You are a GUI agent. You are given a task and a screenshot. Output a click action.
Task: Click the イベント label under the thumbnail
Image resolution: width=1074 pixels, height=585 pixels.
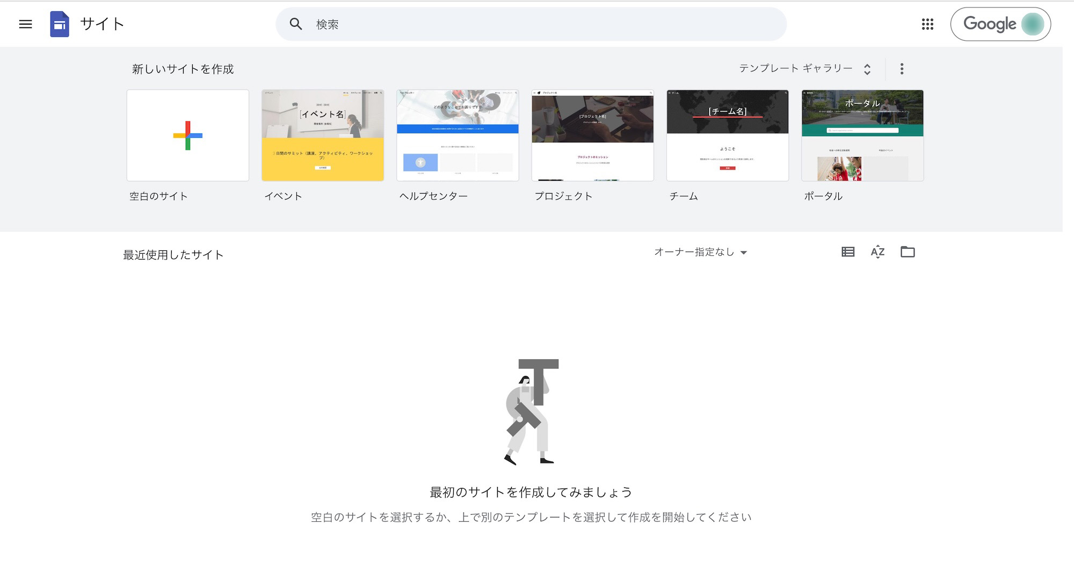[283, 196]
